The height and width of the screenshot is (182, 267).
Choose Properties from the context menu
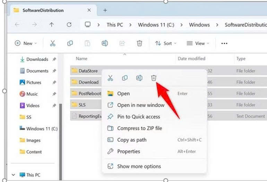click(154, 151)
